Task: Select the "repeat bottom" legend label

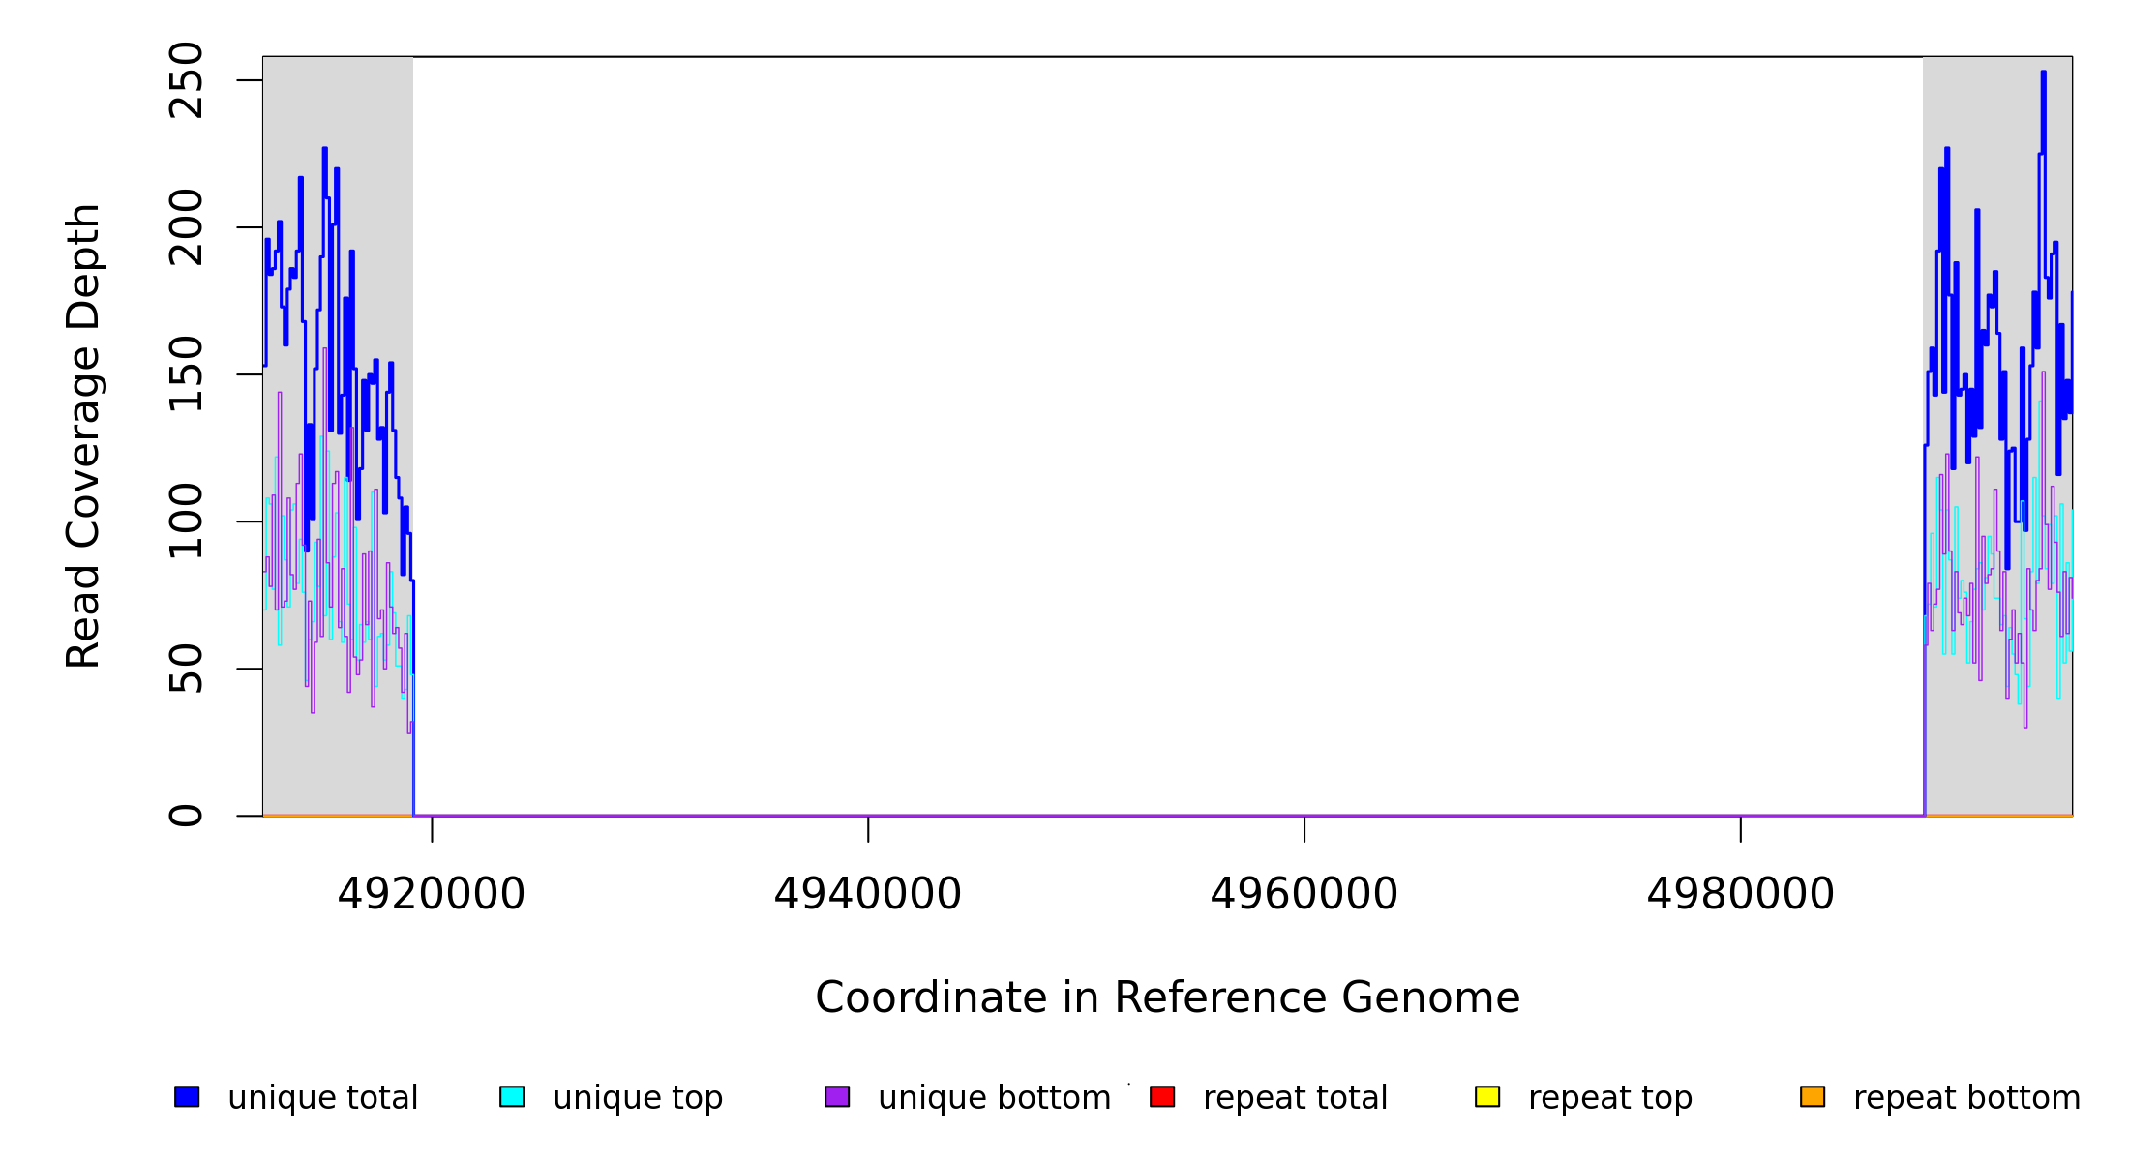Action: coord(1966,1098)
